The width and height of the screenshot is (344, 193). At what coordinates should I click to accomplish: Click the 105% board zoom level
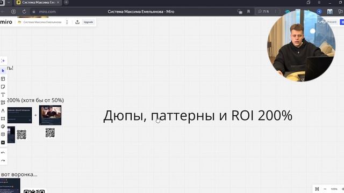[x=334, y=189]
